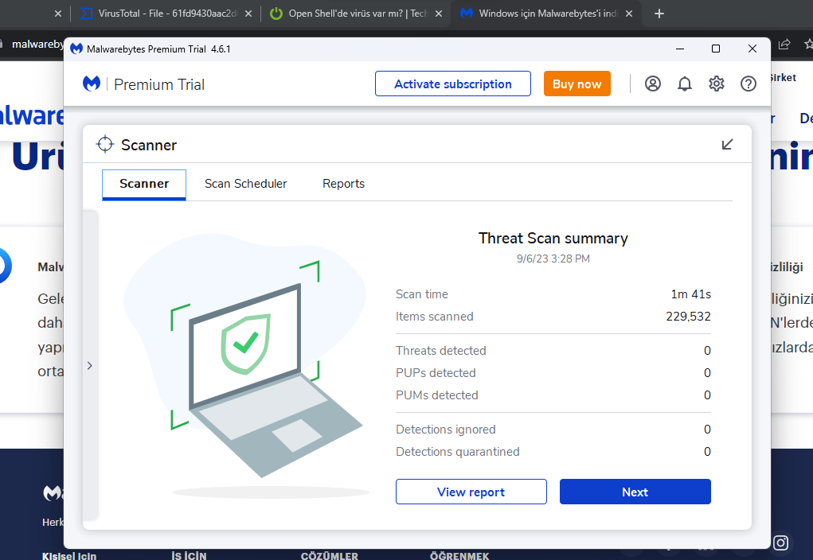Open the help question mark icon

click(749, 84)
